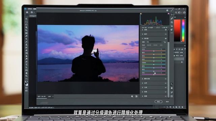Select Camera Raw red eye icon
The height and width of the screenshot is (121, 216).
coord(172,26)
